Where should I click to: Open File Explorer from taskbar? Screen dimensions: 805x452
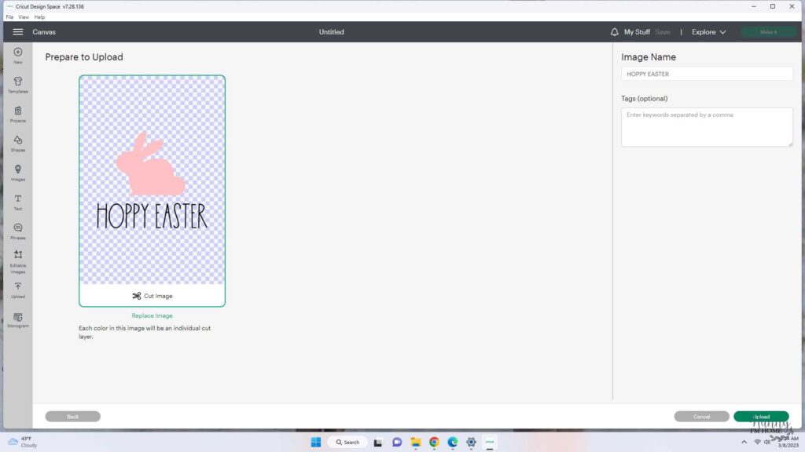[x=415, y=442]
